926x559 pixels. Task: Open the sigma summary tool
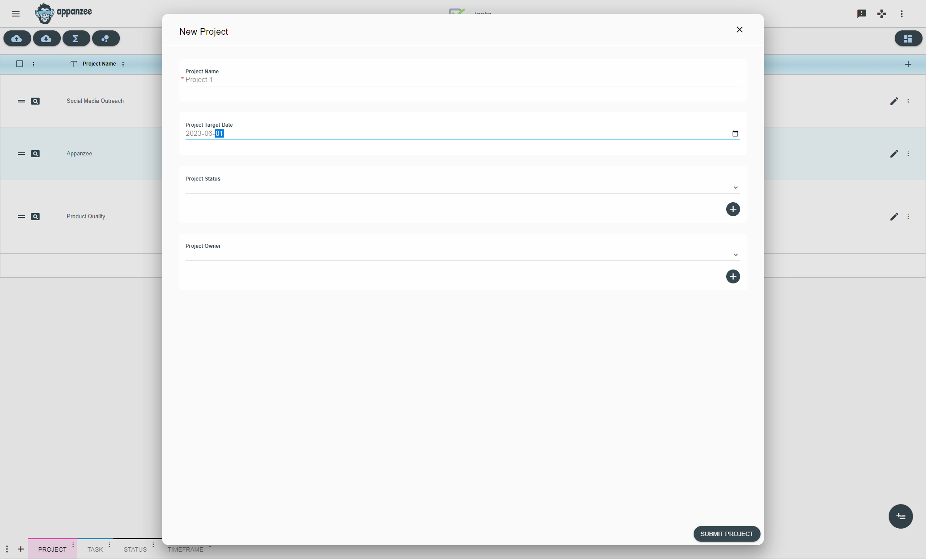tap(76, 39)
